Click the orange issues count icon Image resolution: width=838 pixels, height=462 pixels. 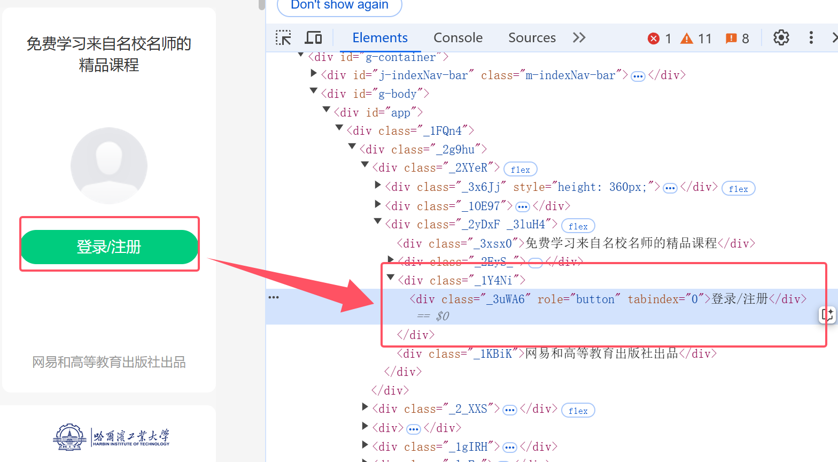click(731, 38)
